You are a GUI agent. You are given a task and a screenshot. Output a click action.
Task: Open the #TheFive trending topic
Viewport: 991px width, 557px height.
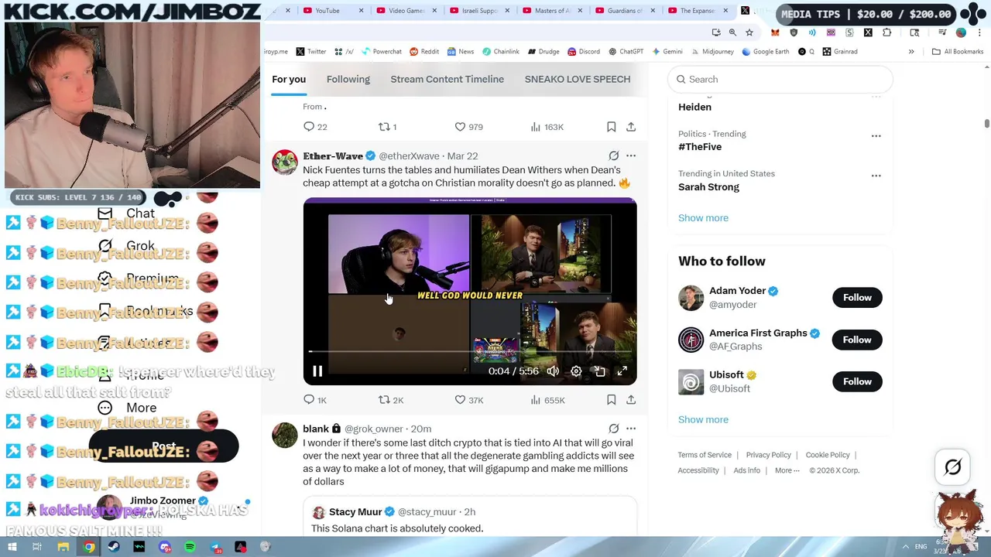[x=700, y=147]
